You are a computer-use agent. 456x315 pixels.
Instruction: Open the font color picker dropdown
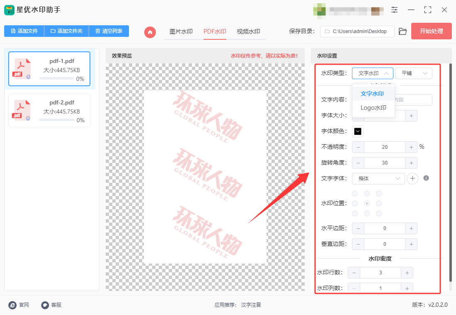pos(358,131)
